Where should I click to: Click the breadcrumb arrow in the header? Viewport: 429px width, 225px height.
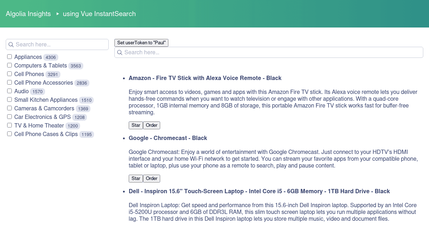click(57, 14)
